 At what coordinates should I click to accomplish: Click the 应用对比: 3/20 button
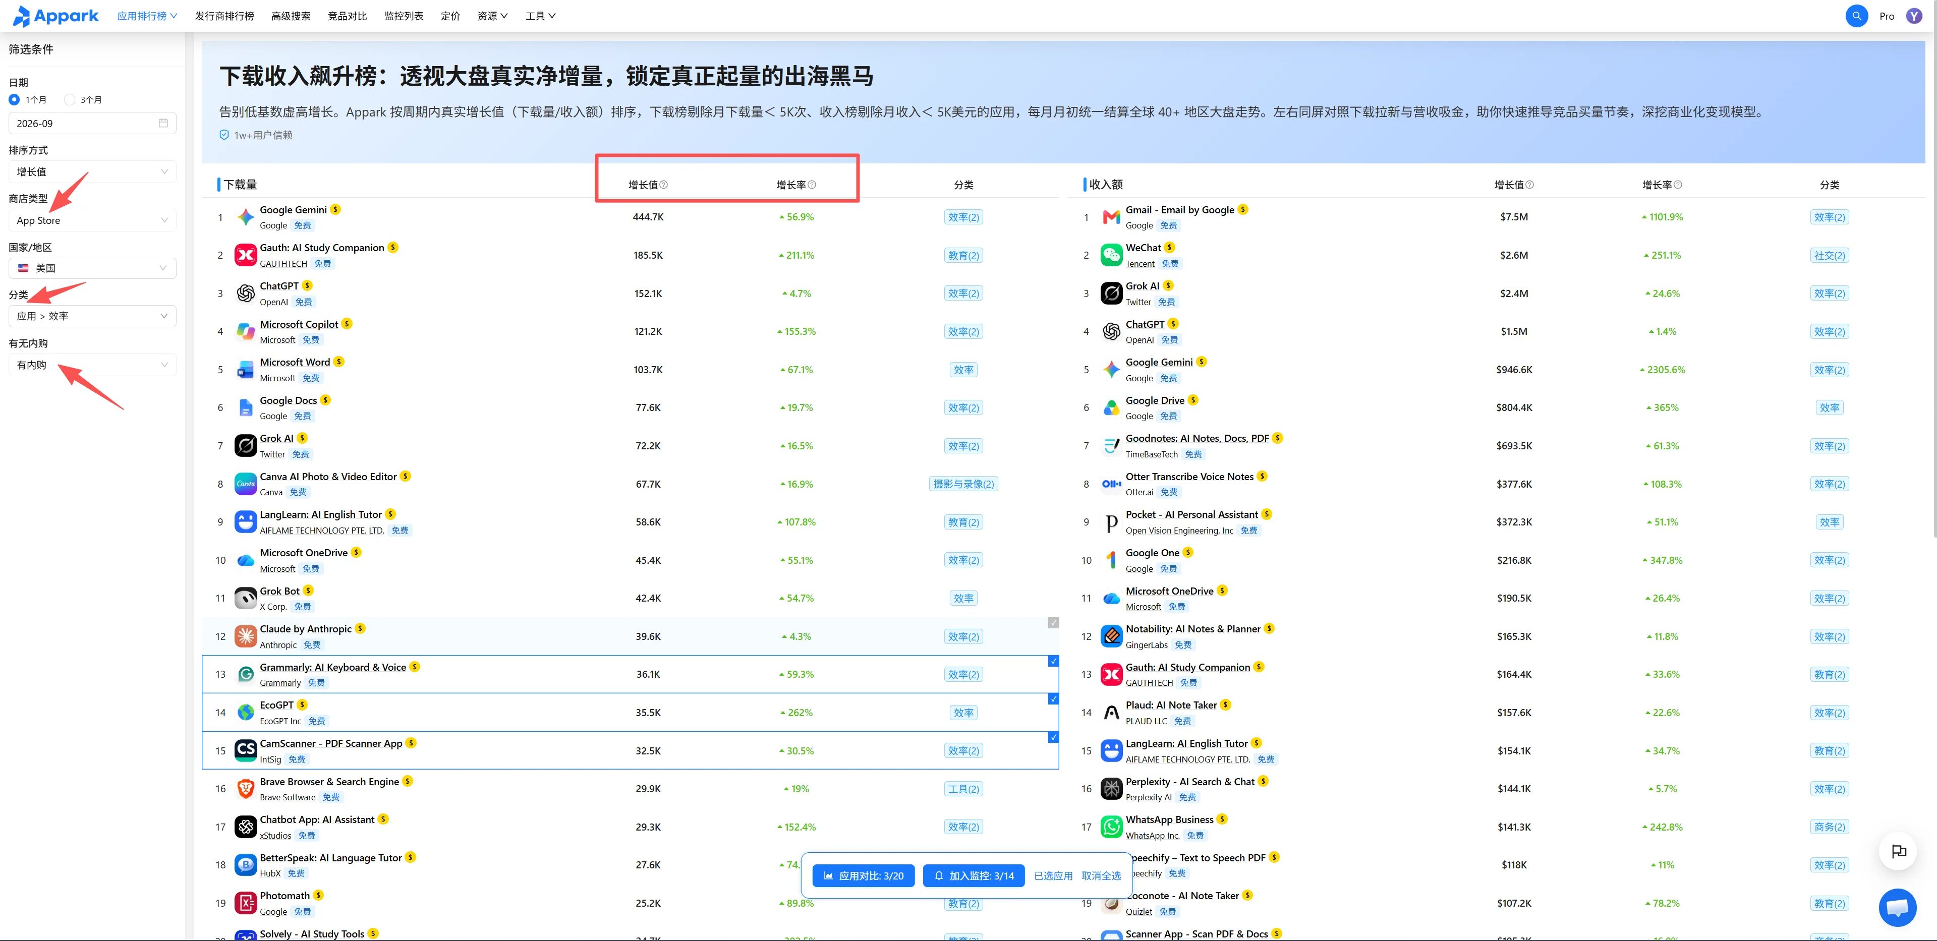(863, 875)
